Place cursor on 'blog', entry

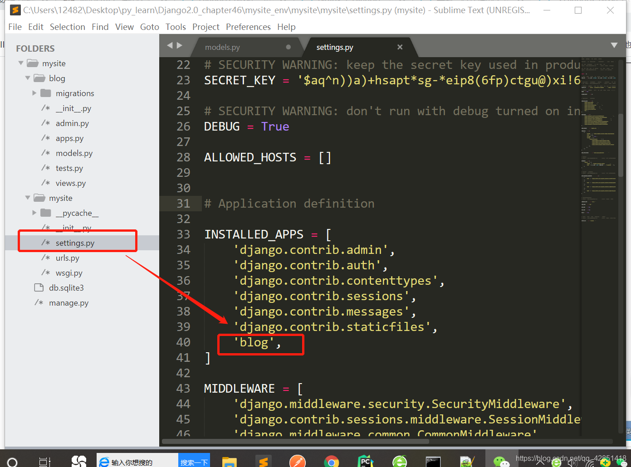257,342
